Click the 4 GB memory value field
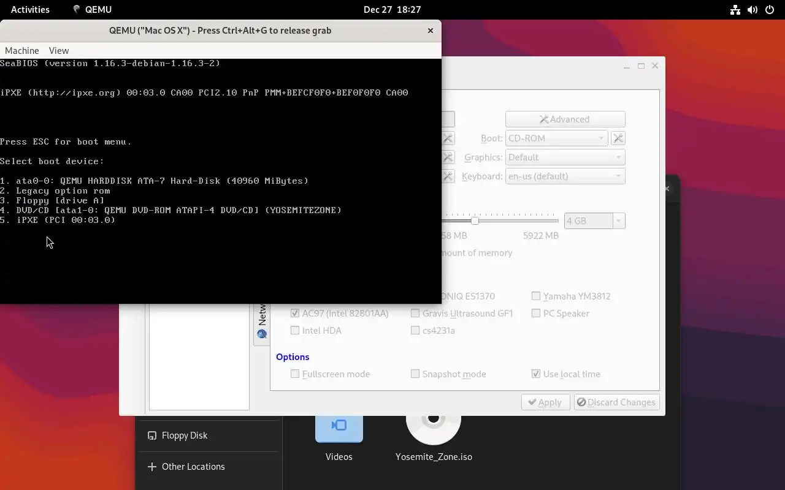Image resolution: width=785 pixels, height=490 pixels. coord(588,221)
